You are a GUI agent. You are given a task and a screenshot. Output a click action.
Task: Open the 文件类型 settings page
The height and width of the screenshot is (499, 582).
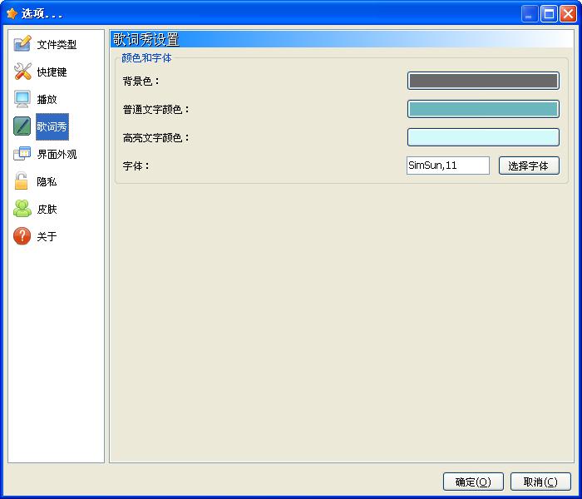pos(57,45)
